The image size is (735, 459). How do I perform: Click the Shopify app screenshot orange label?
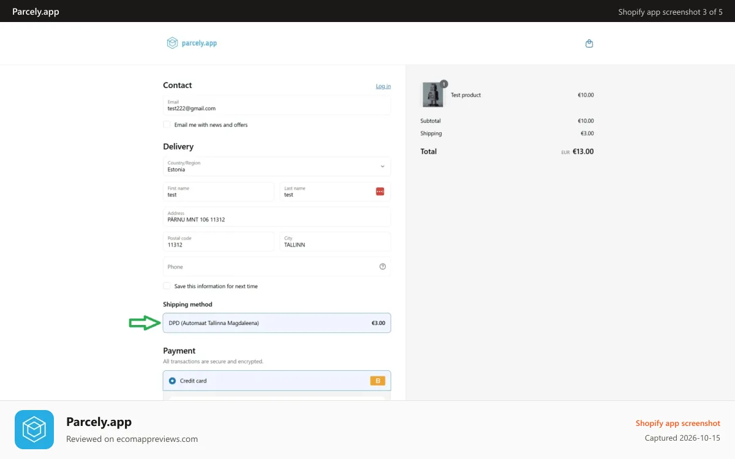(678, 423)
